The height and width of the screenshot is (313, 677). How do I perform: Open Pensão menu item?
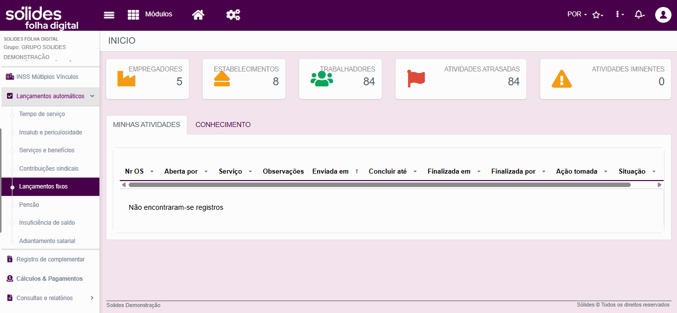[x=29, y=205]
